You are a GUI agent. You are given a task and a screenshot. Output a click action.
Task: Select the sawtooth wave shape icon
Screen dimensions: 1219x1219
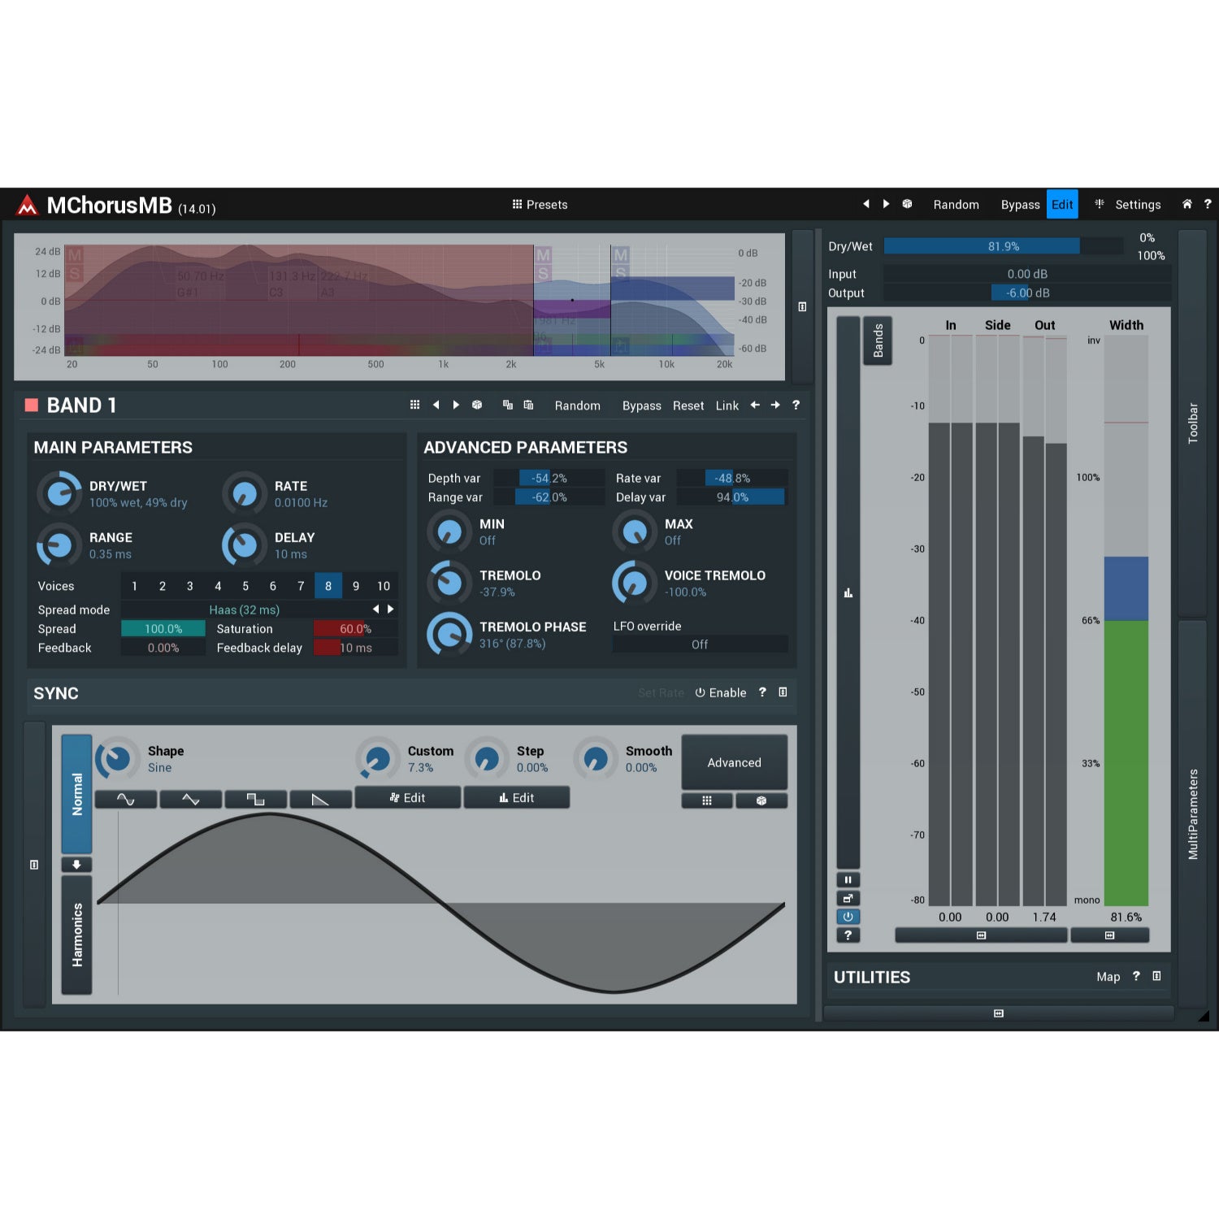click(x=320, y=800)
